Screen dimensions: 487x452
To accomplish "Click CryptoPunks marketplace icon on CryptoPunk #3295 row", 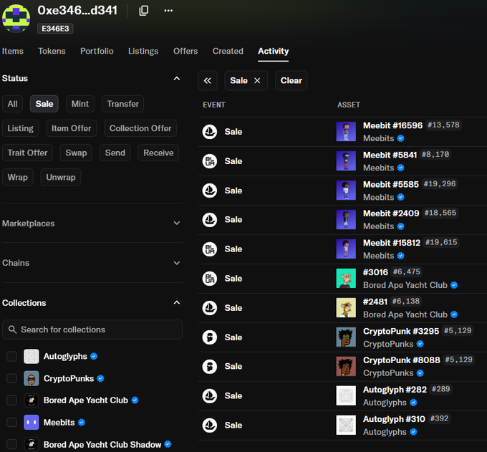I will (x=210, y=337).
